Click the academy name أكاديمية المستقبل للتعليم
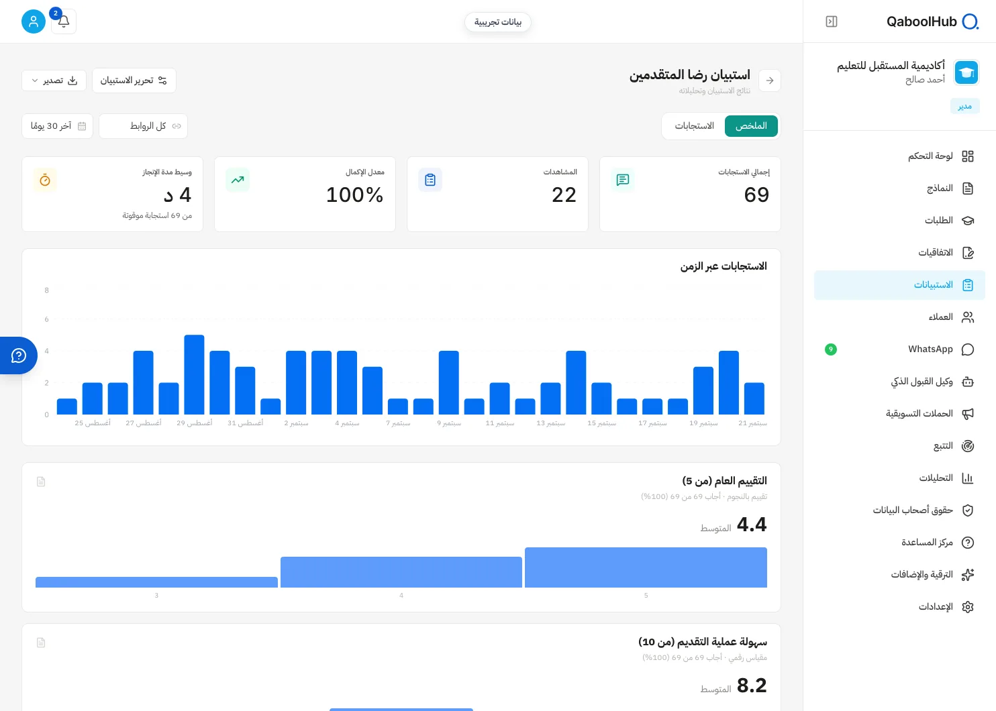996x711 pixels. pos(891,66)
